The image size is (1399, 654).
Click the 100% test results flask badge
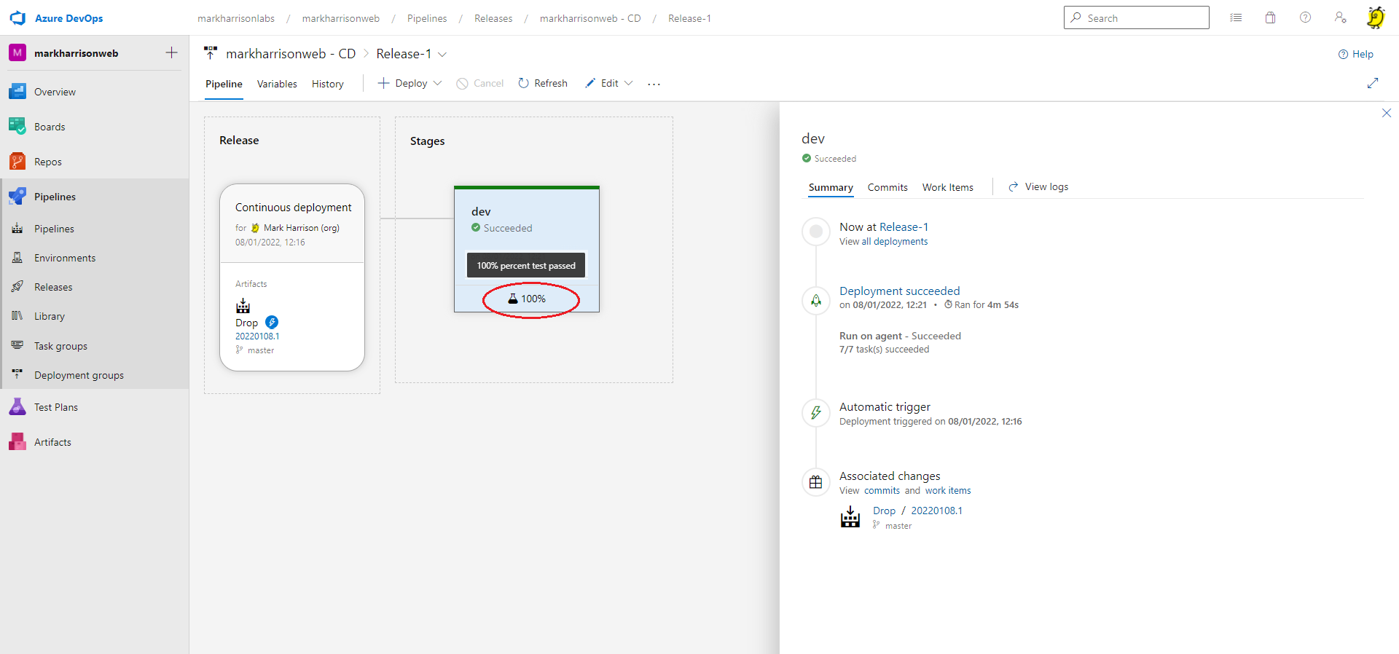527,299
